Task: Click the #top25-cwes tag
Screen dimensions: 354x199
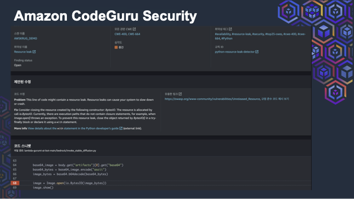Action: [274, 34]
